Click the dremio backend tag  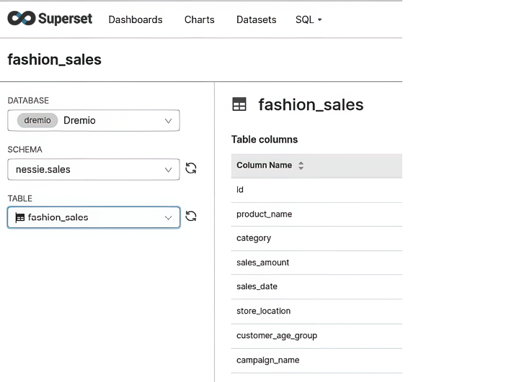tap(37, 120)
